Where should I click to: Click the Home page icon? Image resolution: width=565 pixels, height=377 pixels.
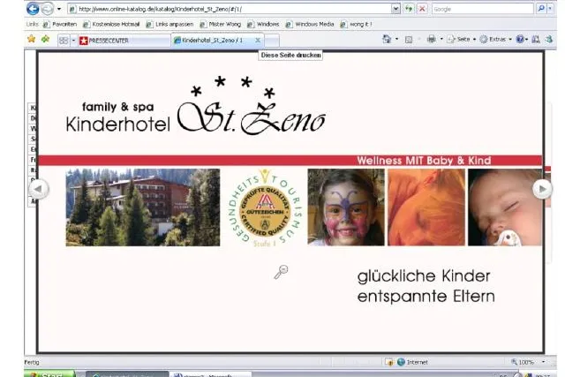pyautogui.click(x=387, y=39)
